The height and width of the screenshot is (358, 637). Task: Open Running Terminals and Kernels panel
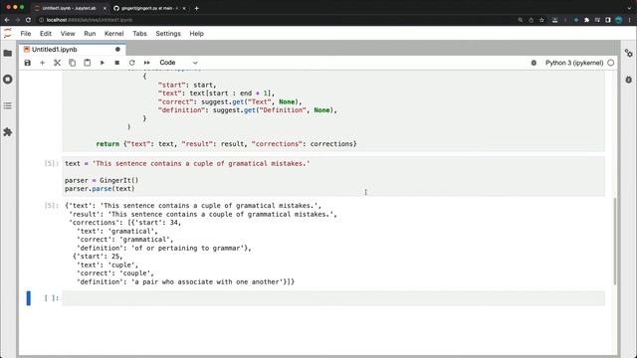click(8, 80)
